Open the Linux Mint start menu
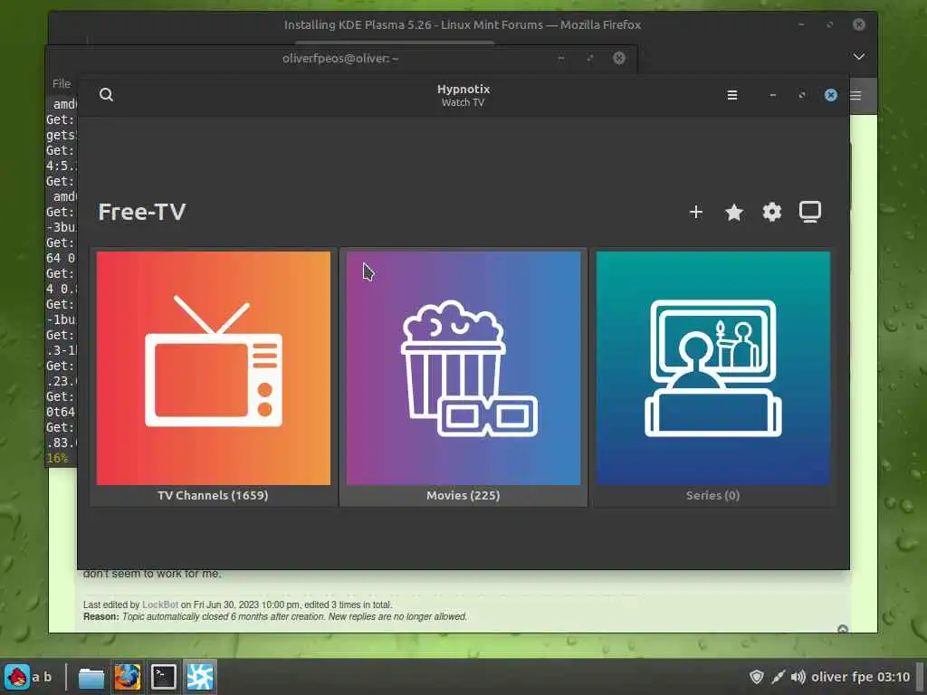Image resolution: width=927 pixels, height=695 pixels. point(16,677)
